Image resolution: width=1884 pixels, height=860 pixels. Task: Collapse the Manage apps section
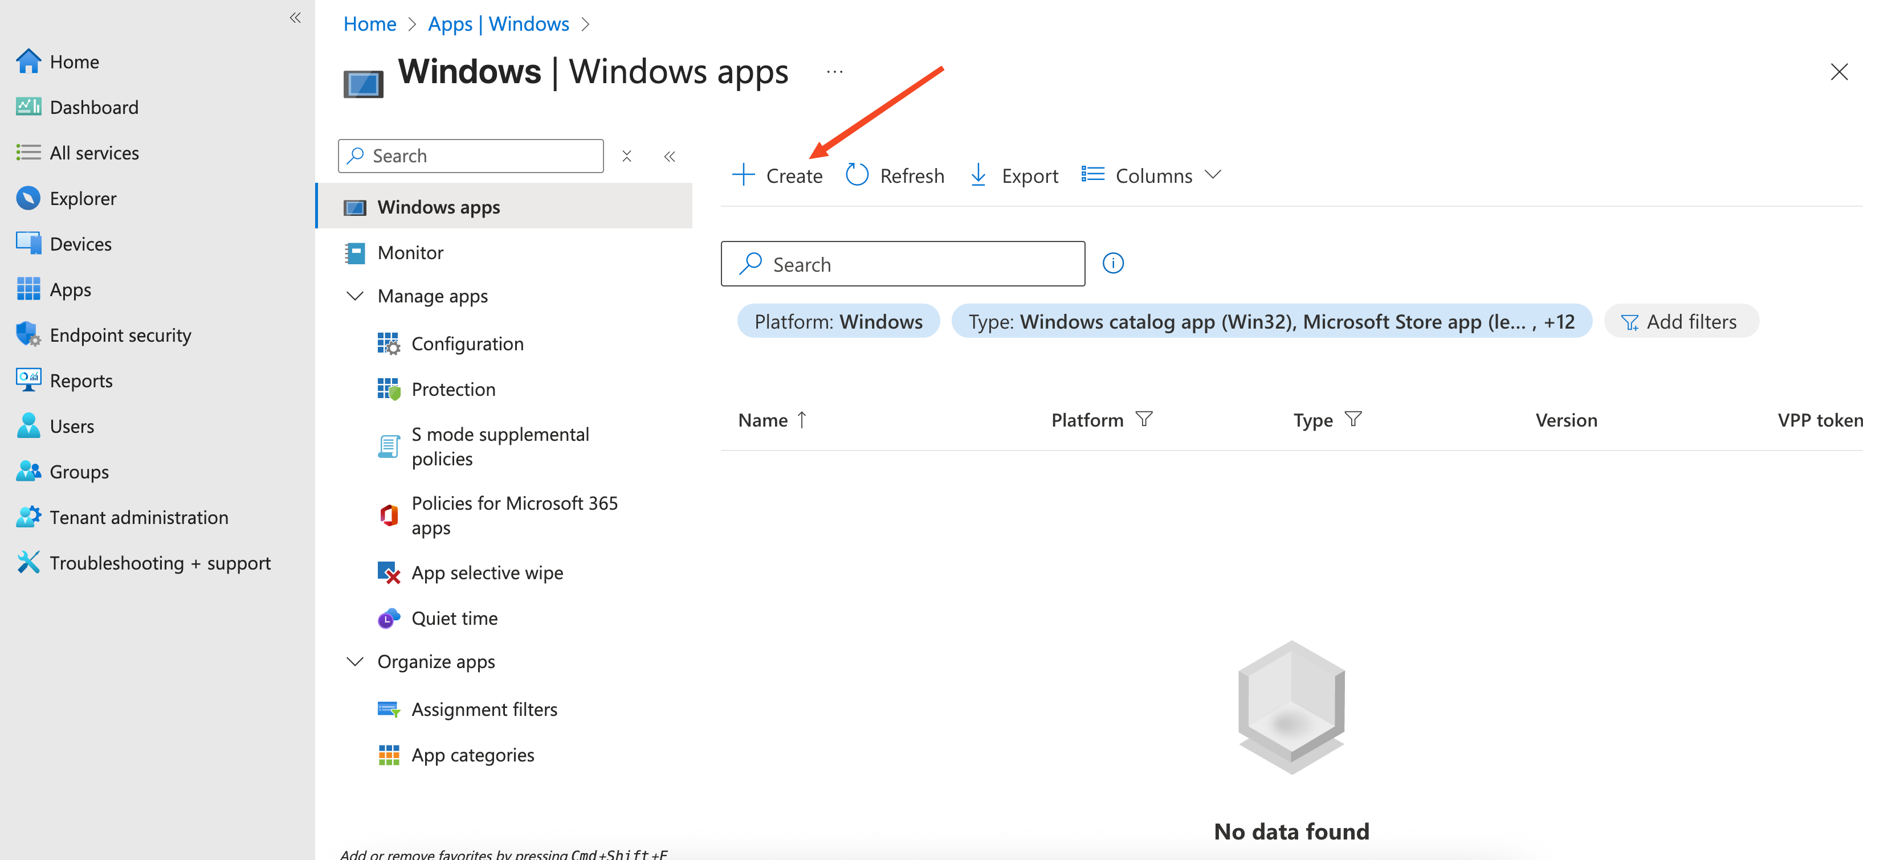pyautogui.click(x=356, y=296)
